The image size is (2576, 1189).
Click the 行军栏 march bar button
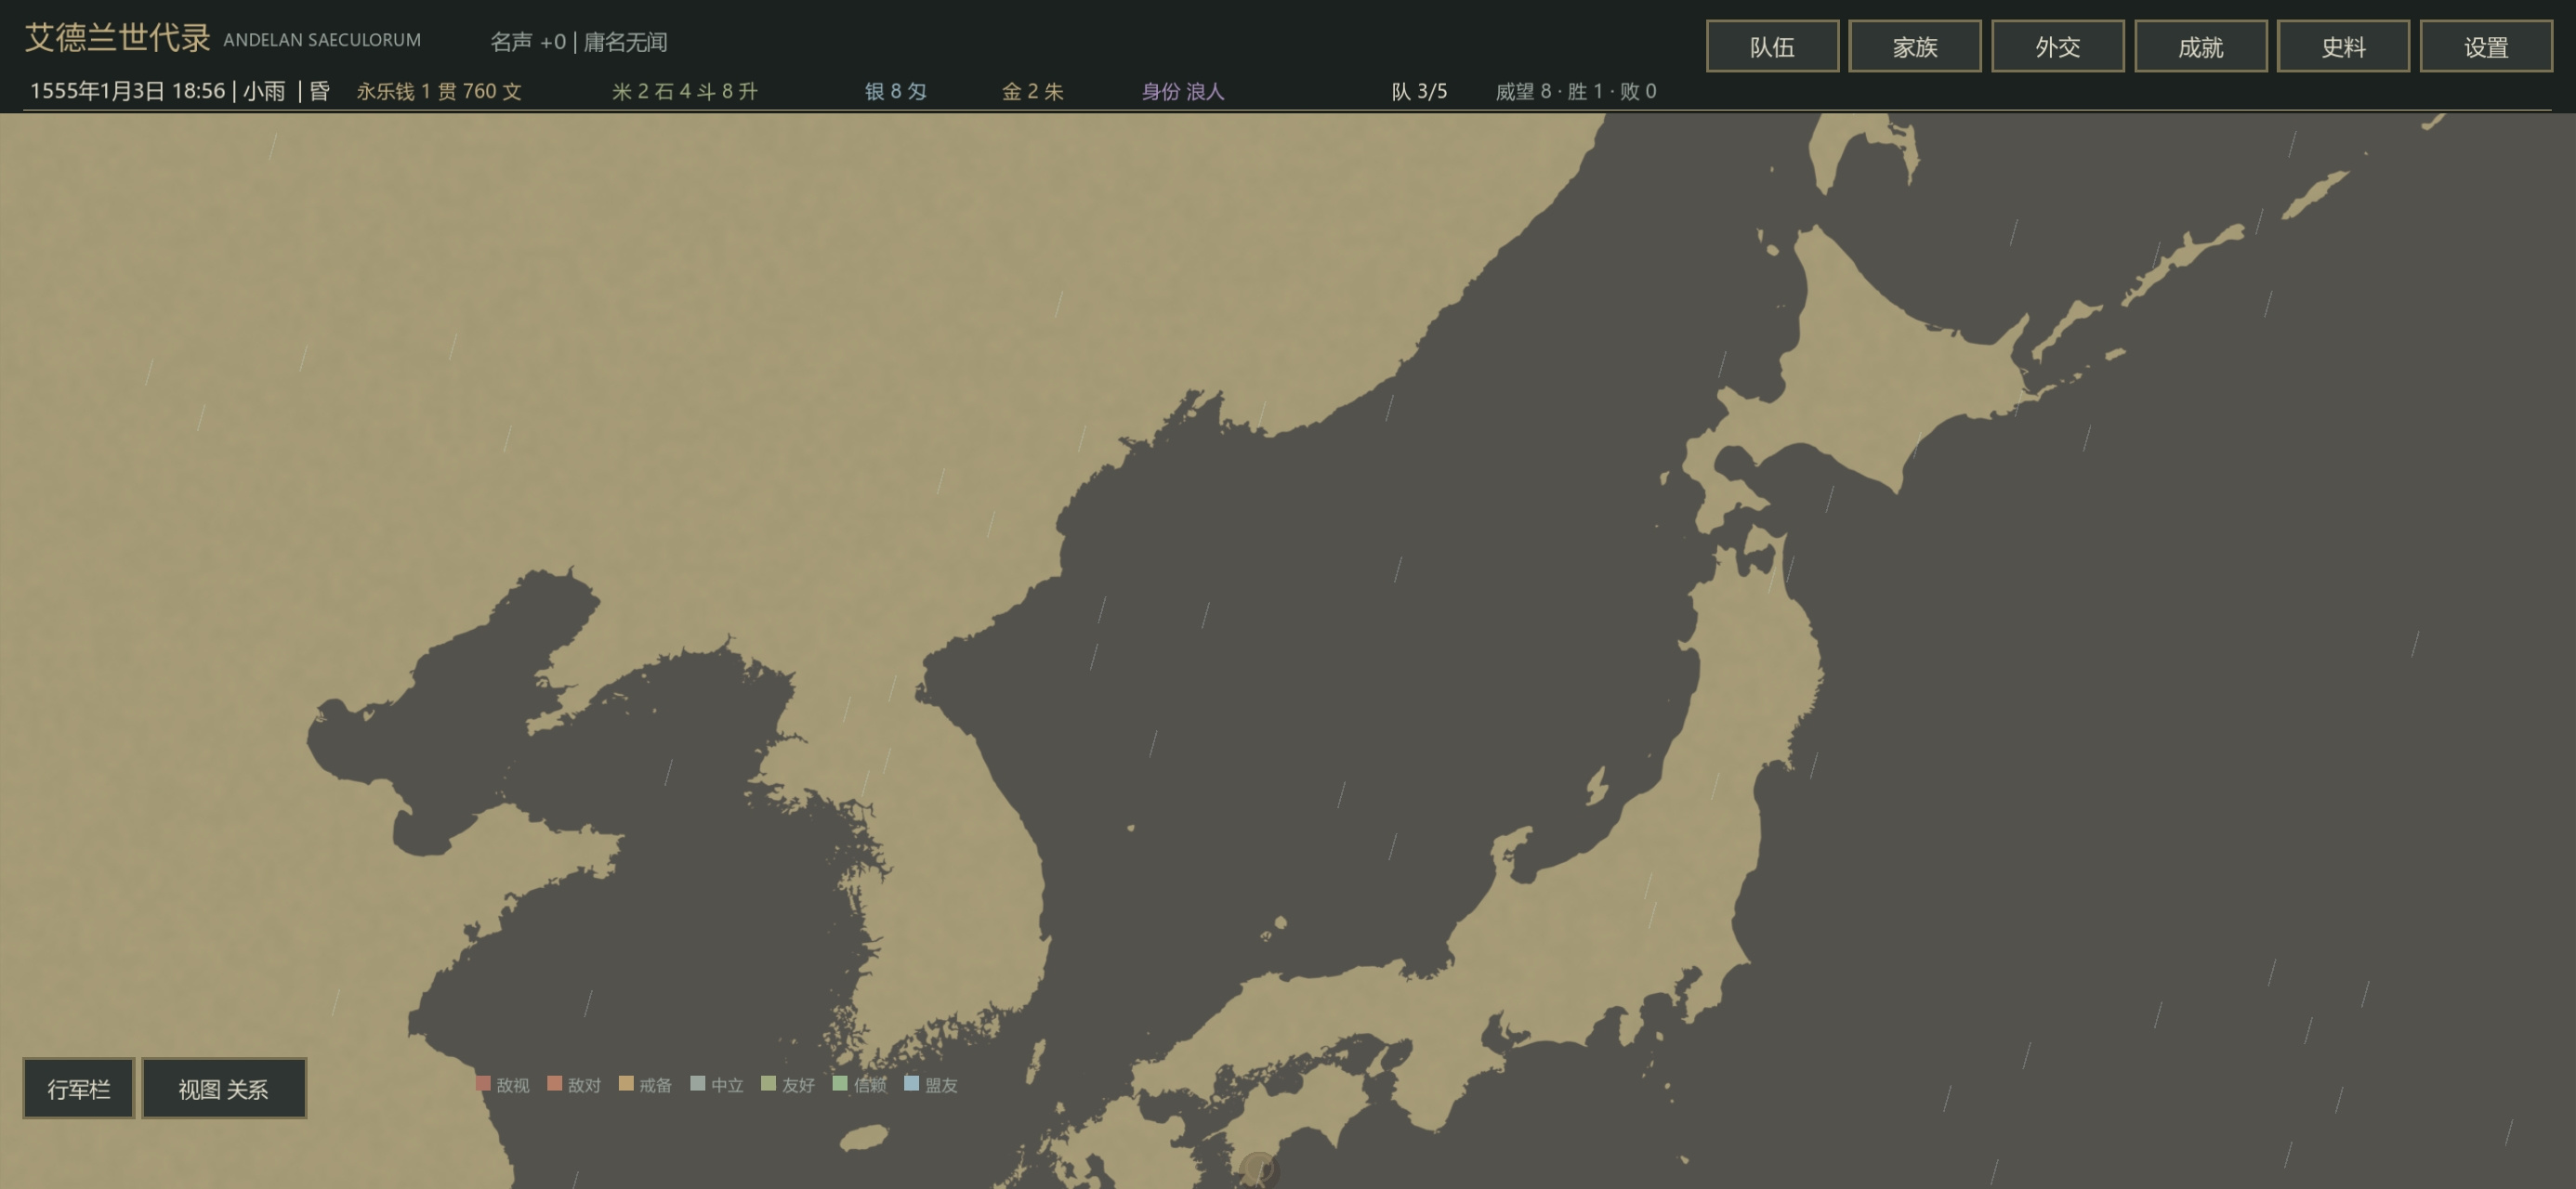(78, 1088)
